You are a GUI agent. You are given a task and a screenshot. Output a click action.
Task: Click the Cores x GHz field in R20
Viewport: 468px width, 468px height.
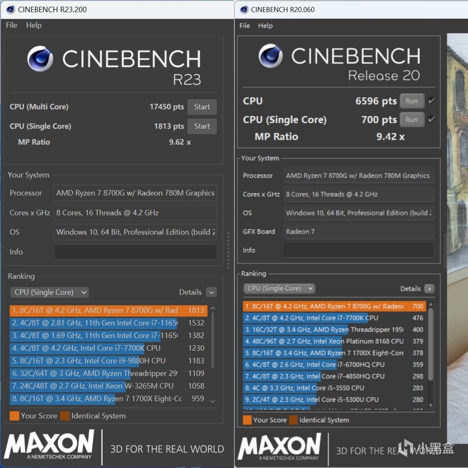tap(358, 194)
